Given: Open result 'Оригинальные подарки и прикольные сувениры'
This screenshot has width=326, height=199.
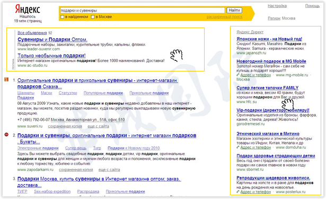Looking at the screenshot, I should pos(98,83).
